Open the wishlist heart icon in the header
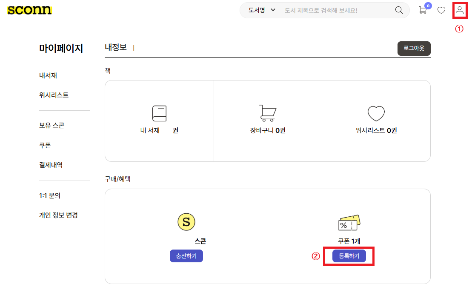The image size is (472, 290). (441, 10)
